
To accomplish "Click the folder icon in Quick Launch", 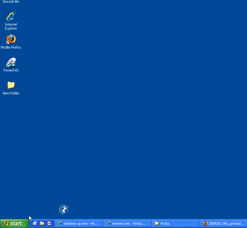I will coord(42,223).
